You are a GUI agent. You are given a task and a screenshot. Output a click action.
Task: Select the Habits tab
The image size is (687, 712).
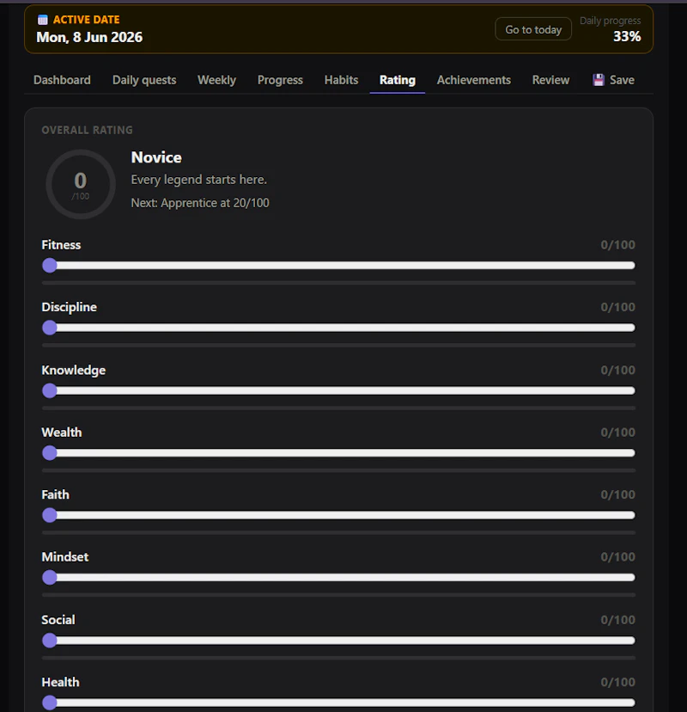(x=341, y=80)
